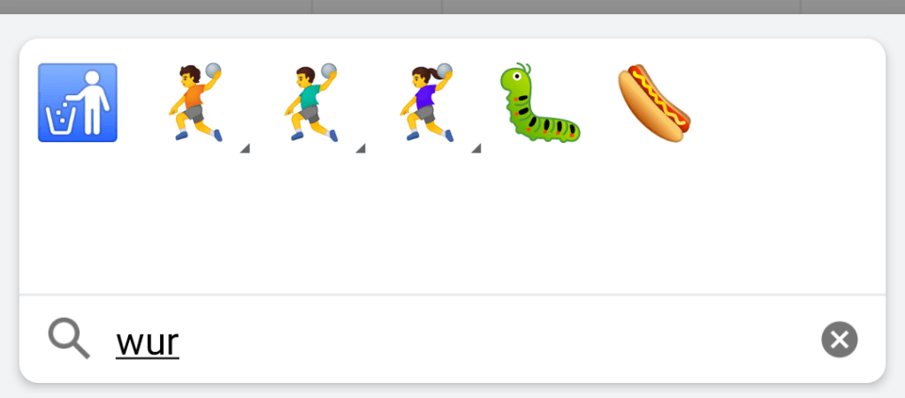Expand skin tone options for man handball emoji
Screen dimensions: 905x398
tap(361, 148)
